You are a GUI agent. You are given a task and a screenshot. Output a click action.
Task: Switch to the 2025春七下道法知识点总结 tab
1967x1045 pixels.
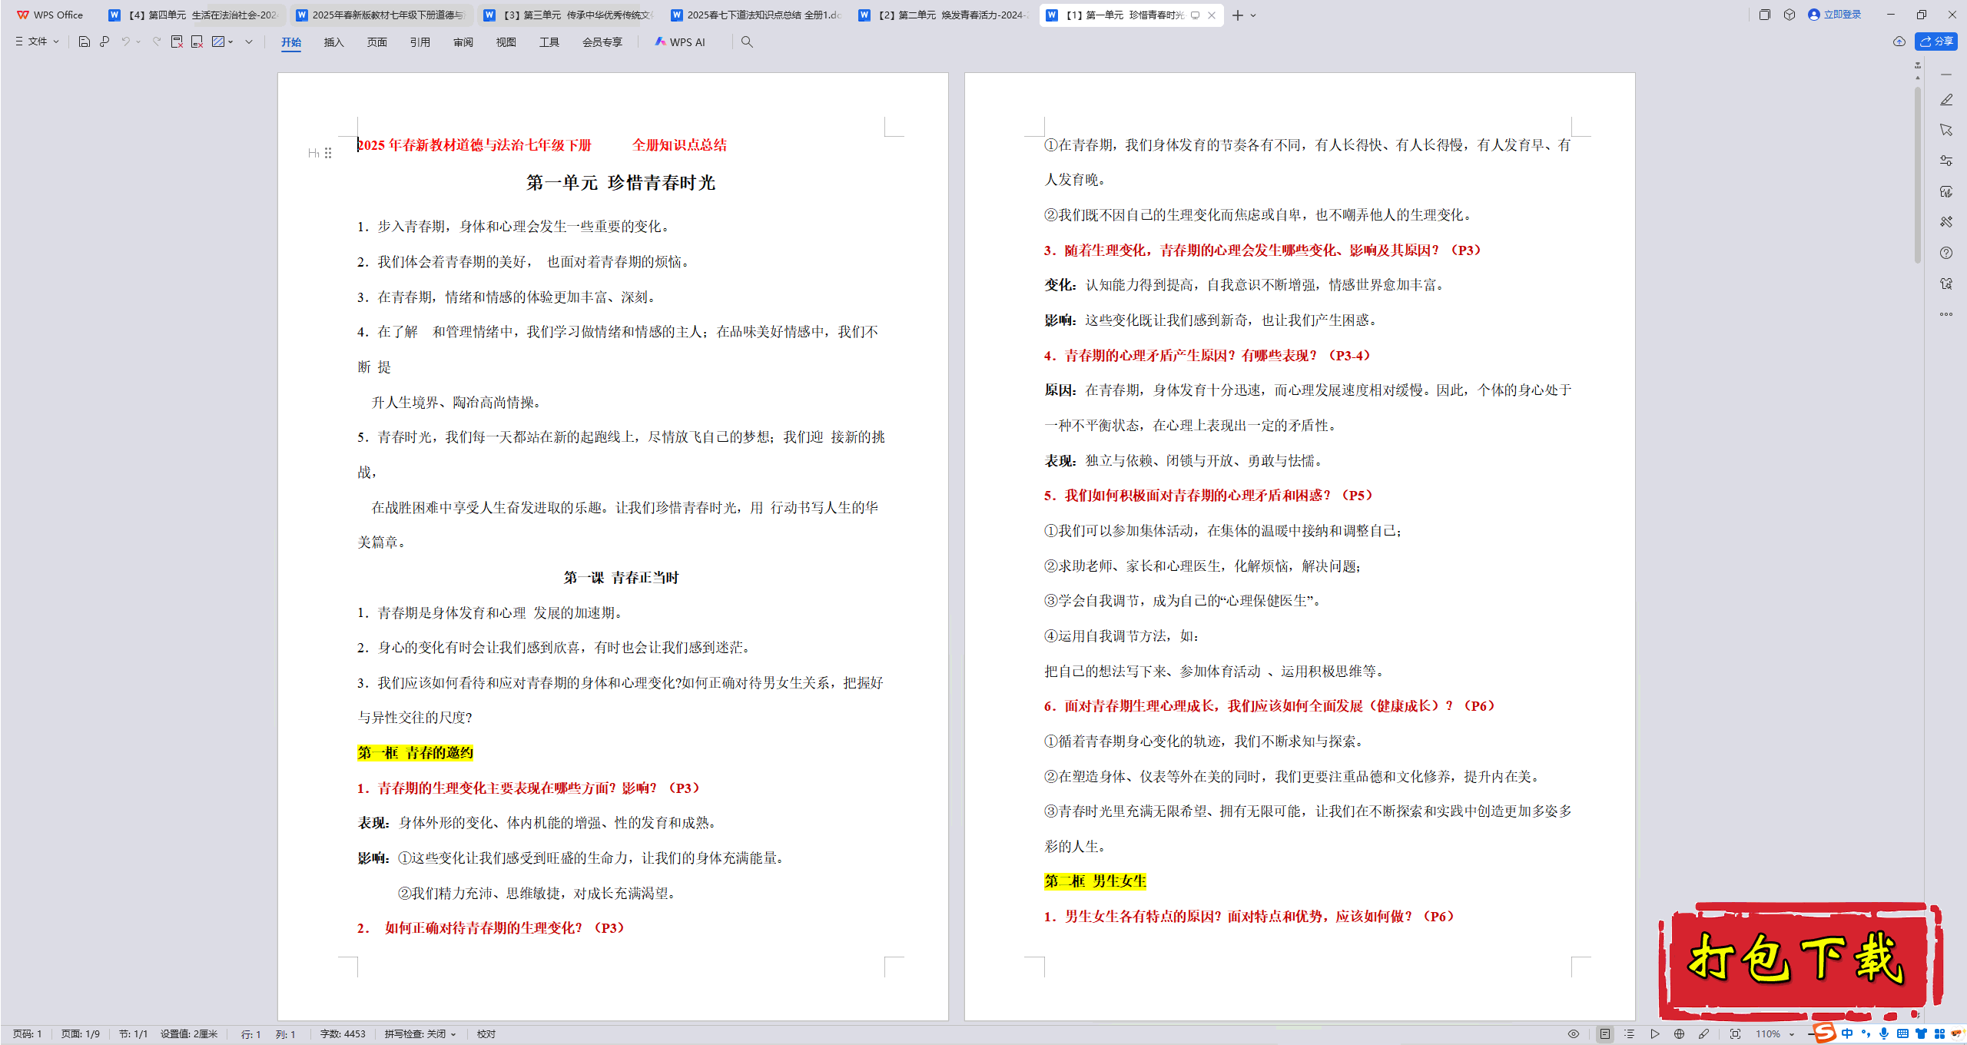[756, 15]
